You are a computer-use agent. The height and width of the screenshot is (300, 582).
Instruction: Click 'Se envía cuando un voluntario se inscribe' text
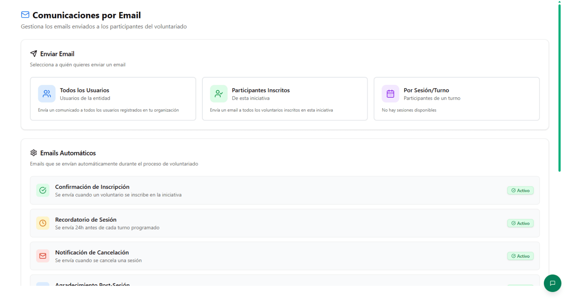click(118, 195)
